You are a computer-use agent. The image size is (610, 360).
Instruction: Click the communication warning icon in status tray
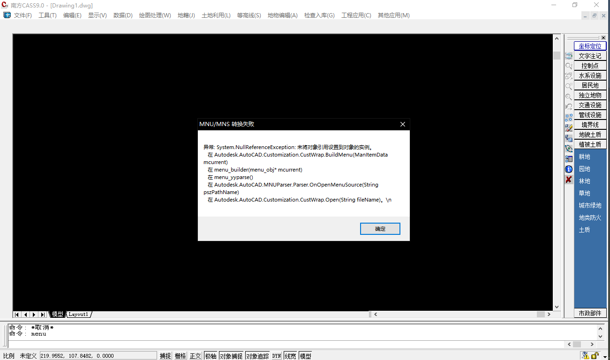tap(585, 356)
